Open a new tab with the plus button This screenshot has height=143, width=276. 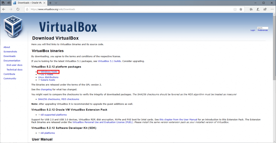click(50, 3)
